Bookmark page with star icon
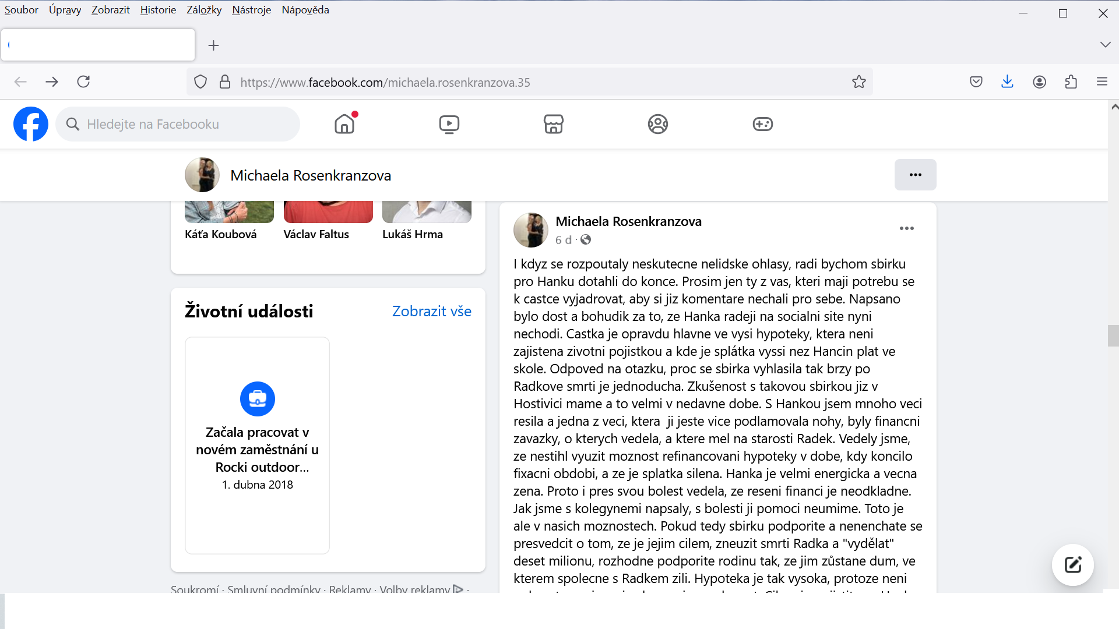The image size is (1119, 629). tap(858, 82)
